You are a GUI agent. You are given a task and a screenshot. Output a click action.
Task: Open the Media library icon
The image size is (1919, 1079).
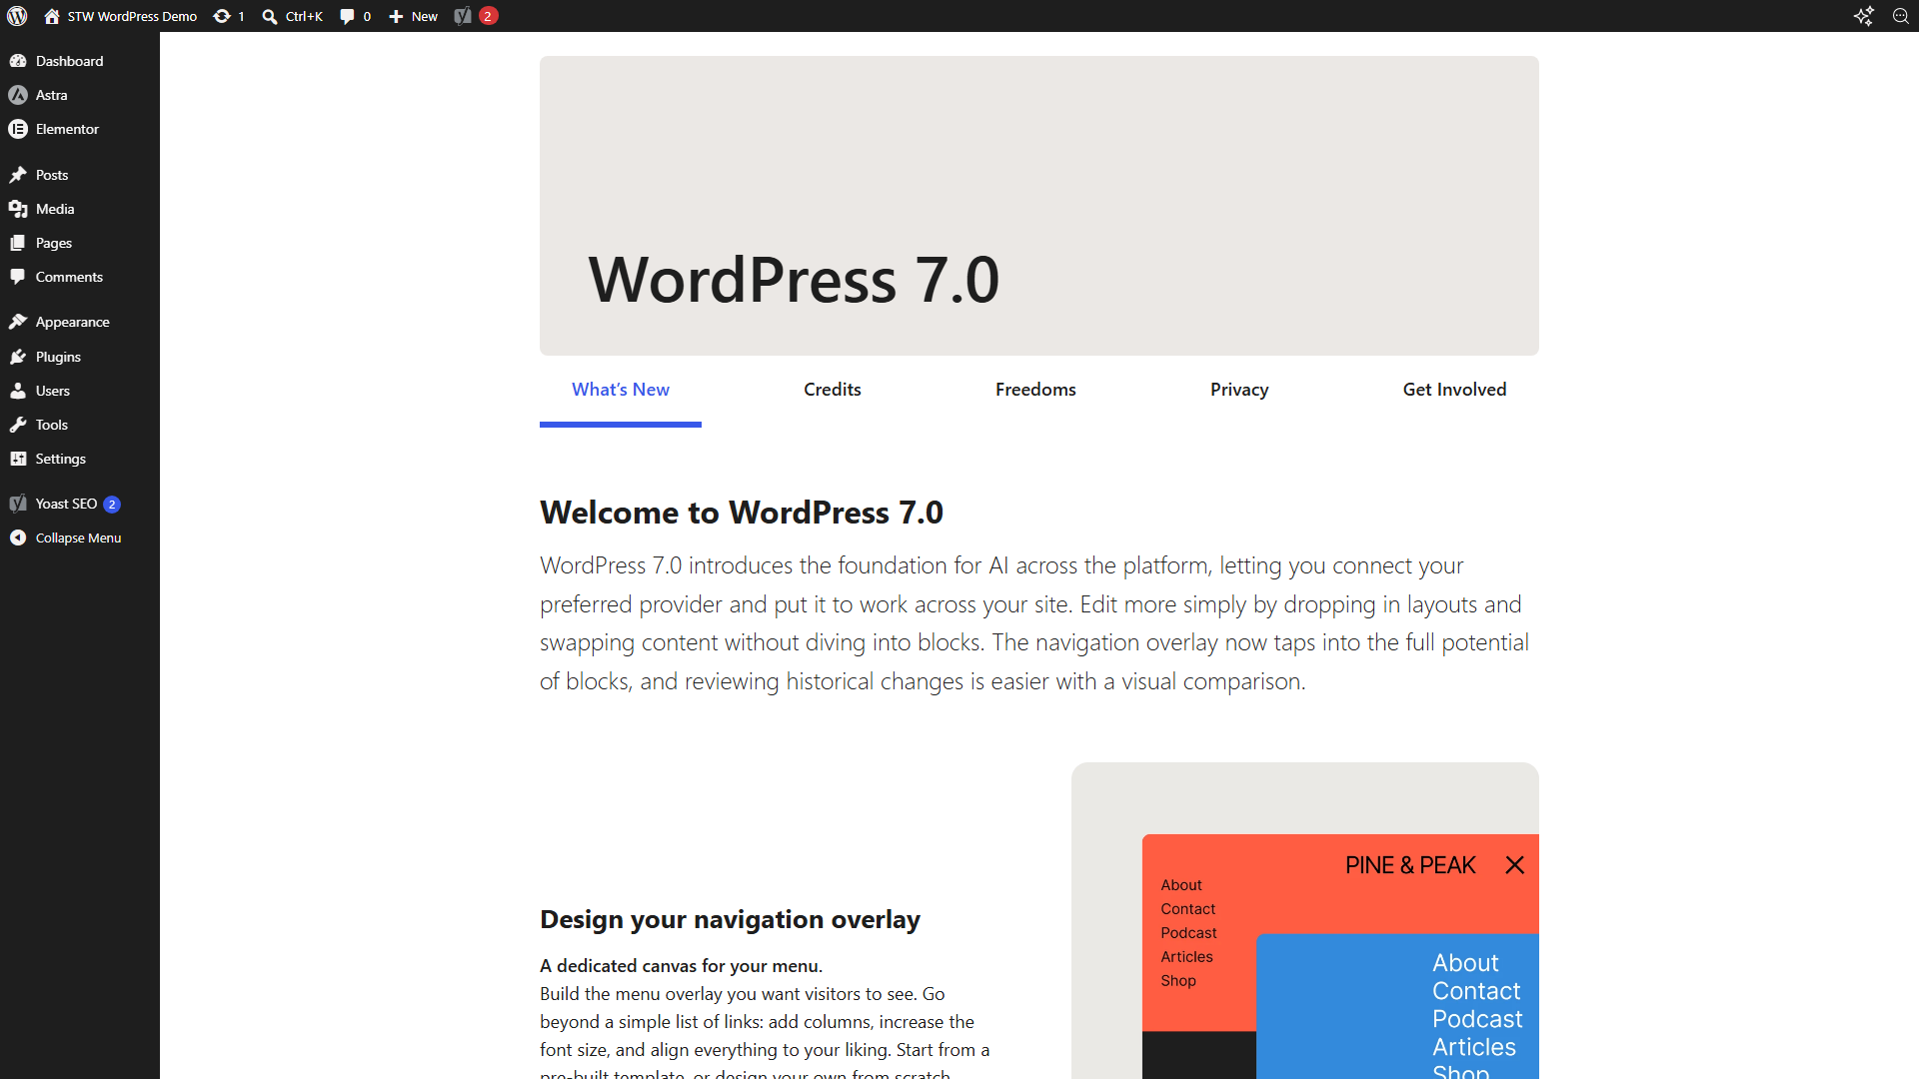click(18, 209)
